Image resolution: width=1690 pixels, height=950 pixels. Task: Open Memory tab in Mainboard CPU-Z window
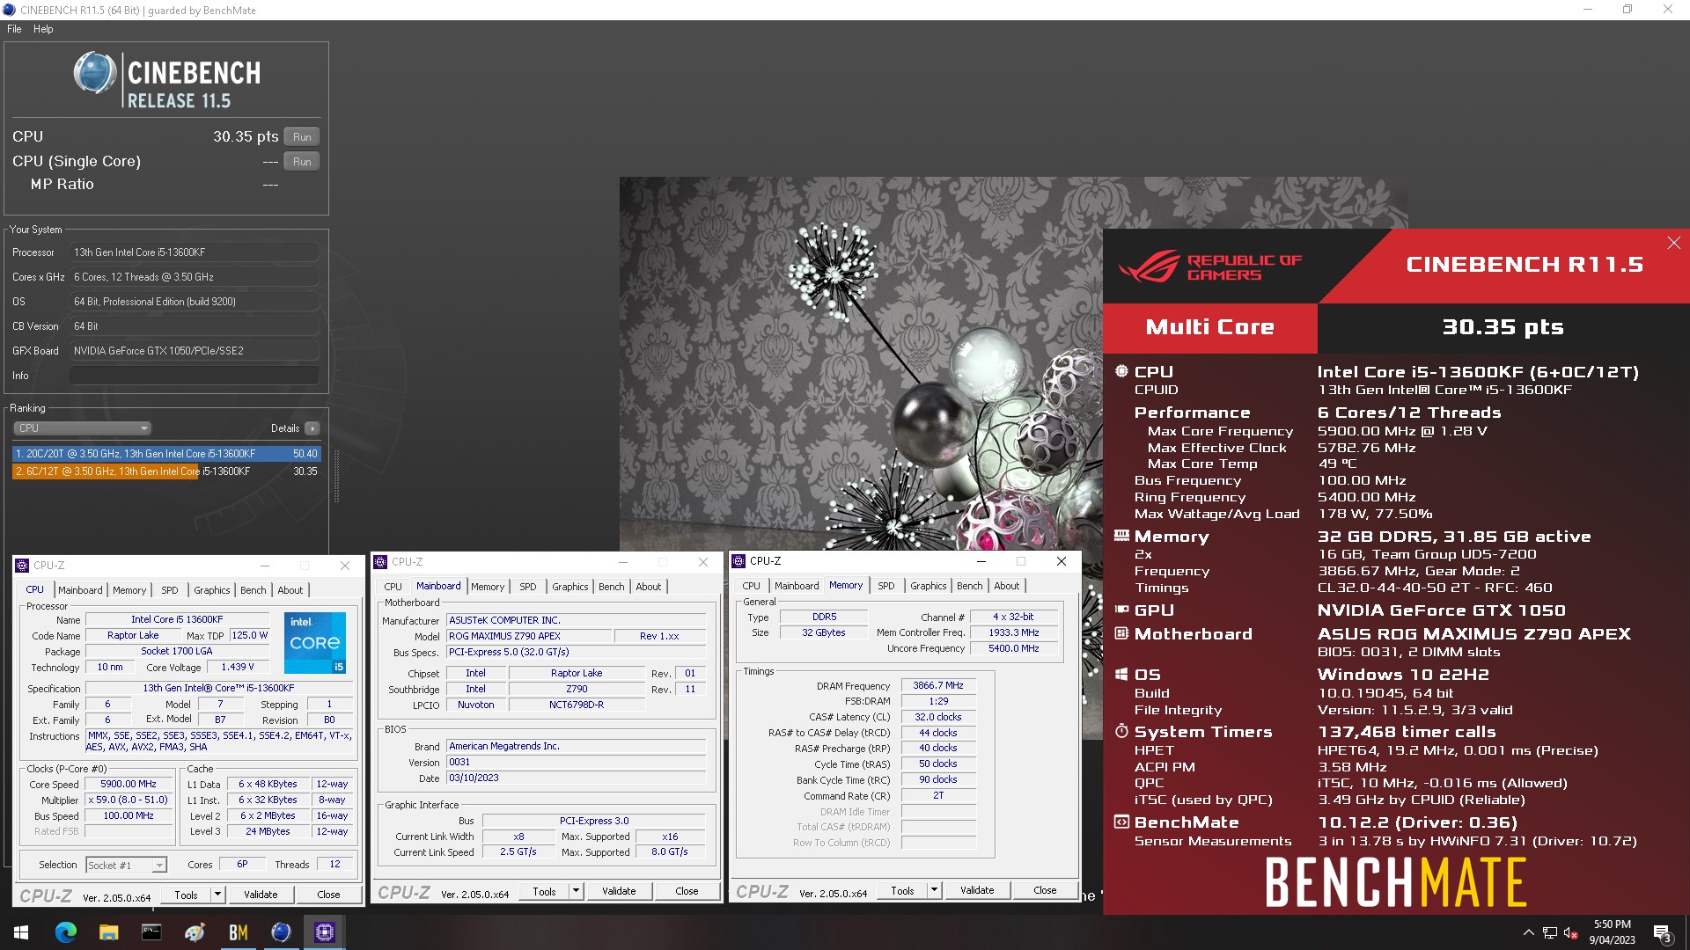pyautogui.click(x=488, y=587)
